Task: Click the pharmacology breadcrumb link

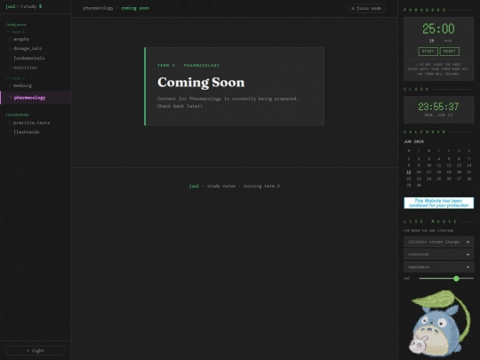Action: pos(99,8)
